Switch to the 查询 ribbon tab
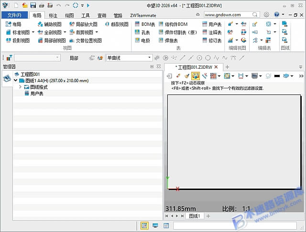 coord(102,15)
